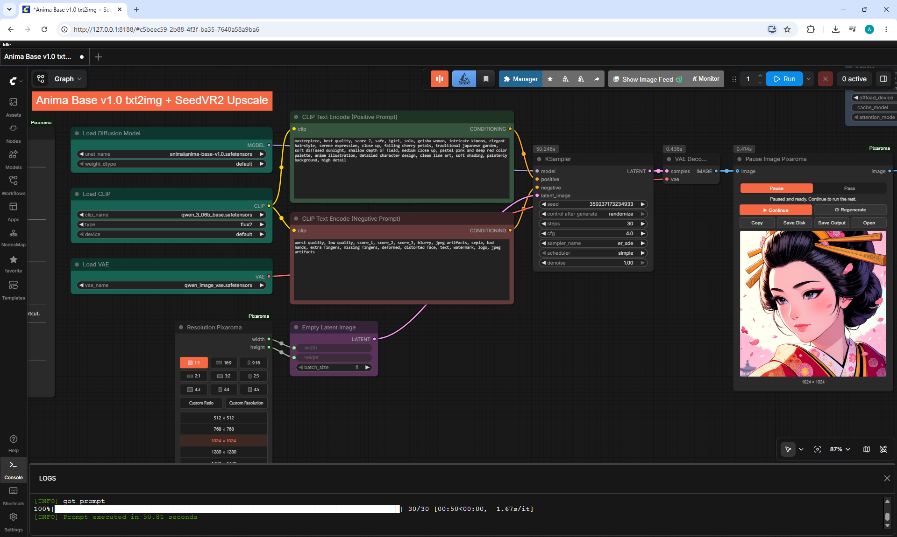The image size is (897, 537).
Task: Select the 1:1 aspect ratio option
Action: pyautogui.click(x=194, y=363)
